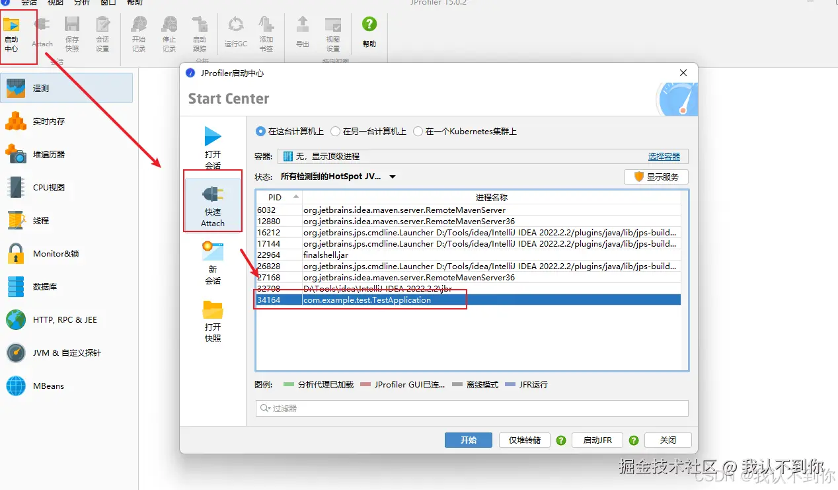The height and width of the screenshot is (490, 838).
Task: Select process row with PID 26828
Action: [x=469, y=266]
